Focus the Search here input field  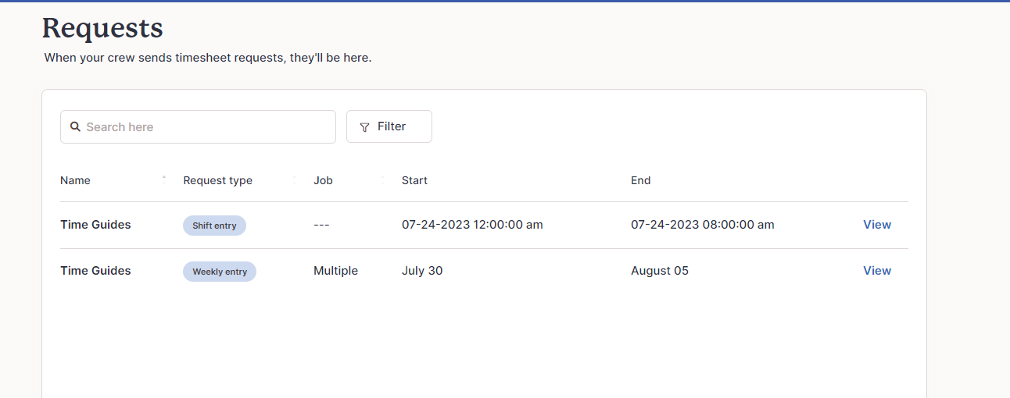198,126
